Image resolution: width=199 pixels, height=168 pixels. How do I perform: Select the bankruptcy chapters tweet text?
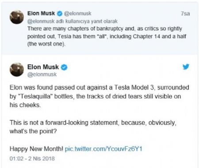(x=107, y=36)
